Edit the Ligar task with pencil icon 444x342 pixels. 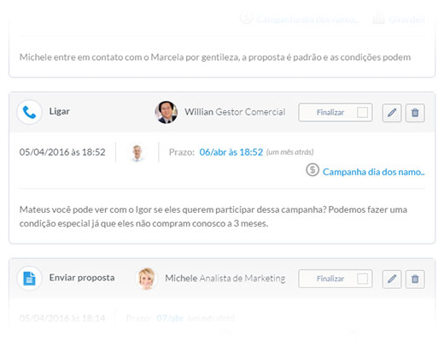pyautogui.click(x=392, y=113)
